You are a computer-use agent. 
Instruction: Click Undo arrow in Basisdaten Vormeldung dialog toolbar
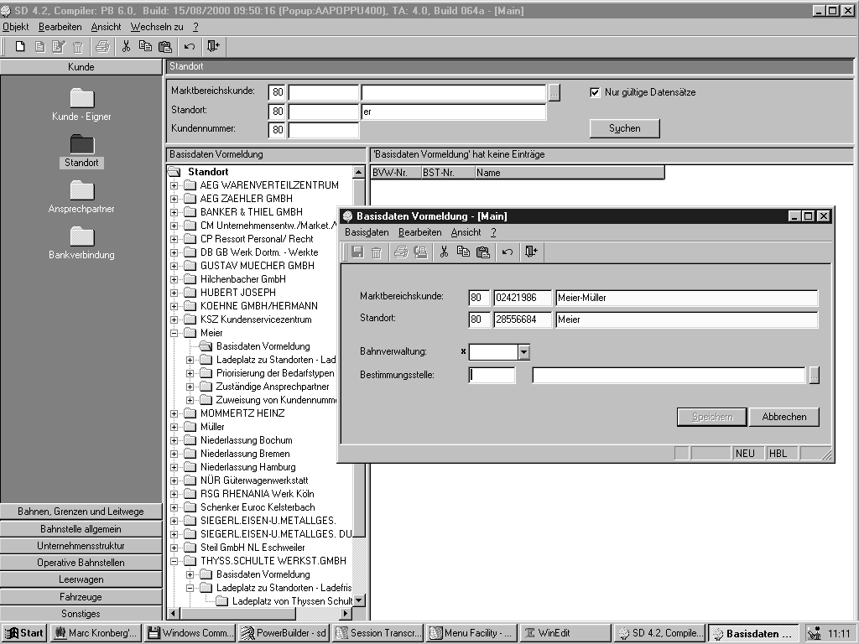(507, 252)
